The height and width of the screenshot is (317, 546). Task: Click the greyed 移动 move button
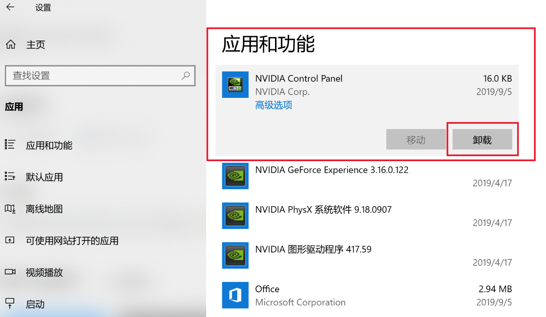[416, 140]
